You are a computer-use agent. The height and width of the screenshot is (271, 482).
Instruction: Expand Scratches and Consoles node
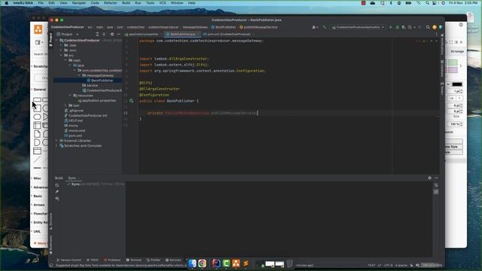(56, 145)
